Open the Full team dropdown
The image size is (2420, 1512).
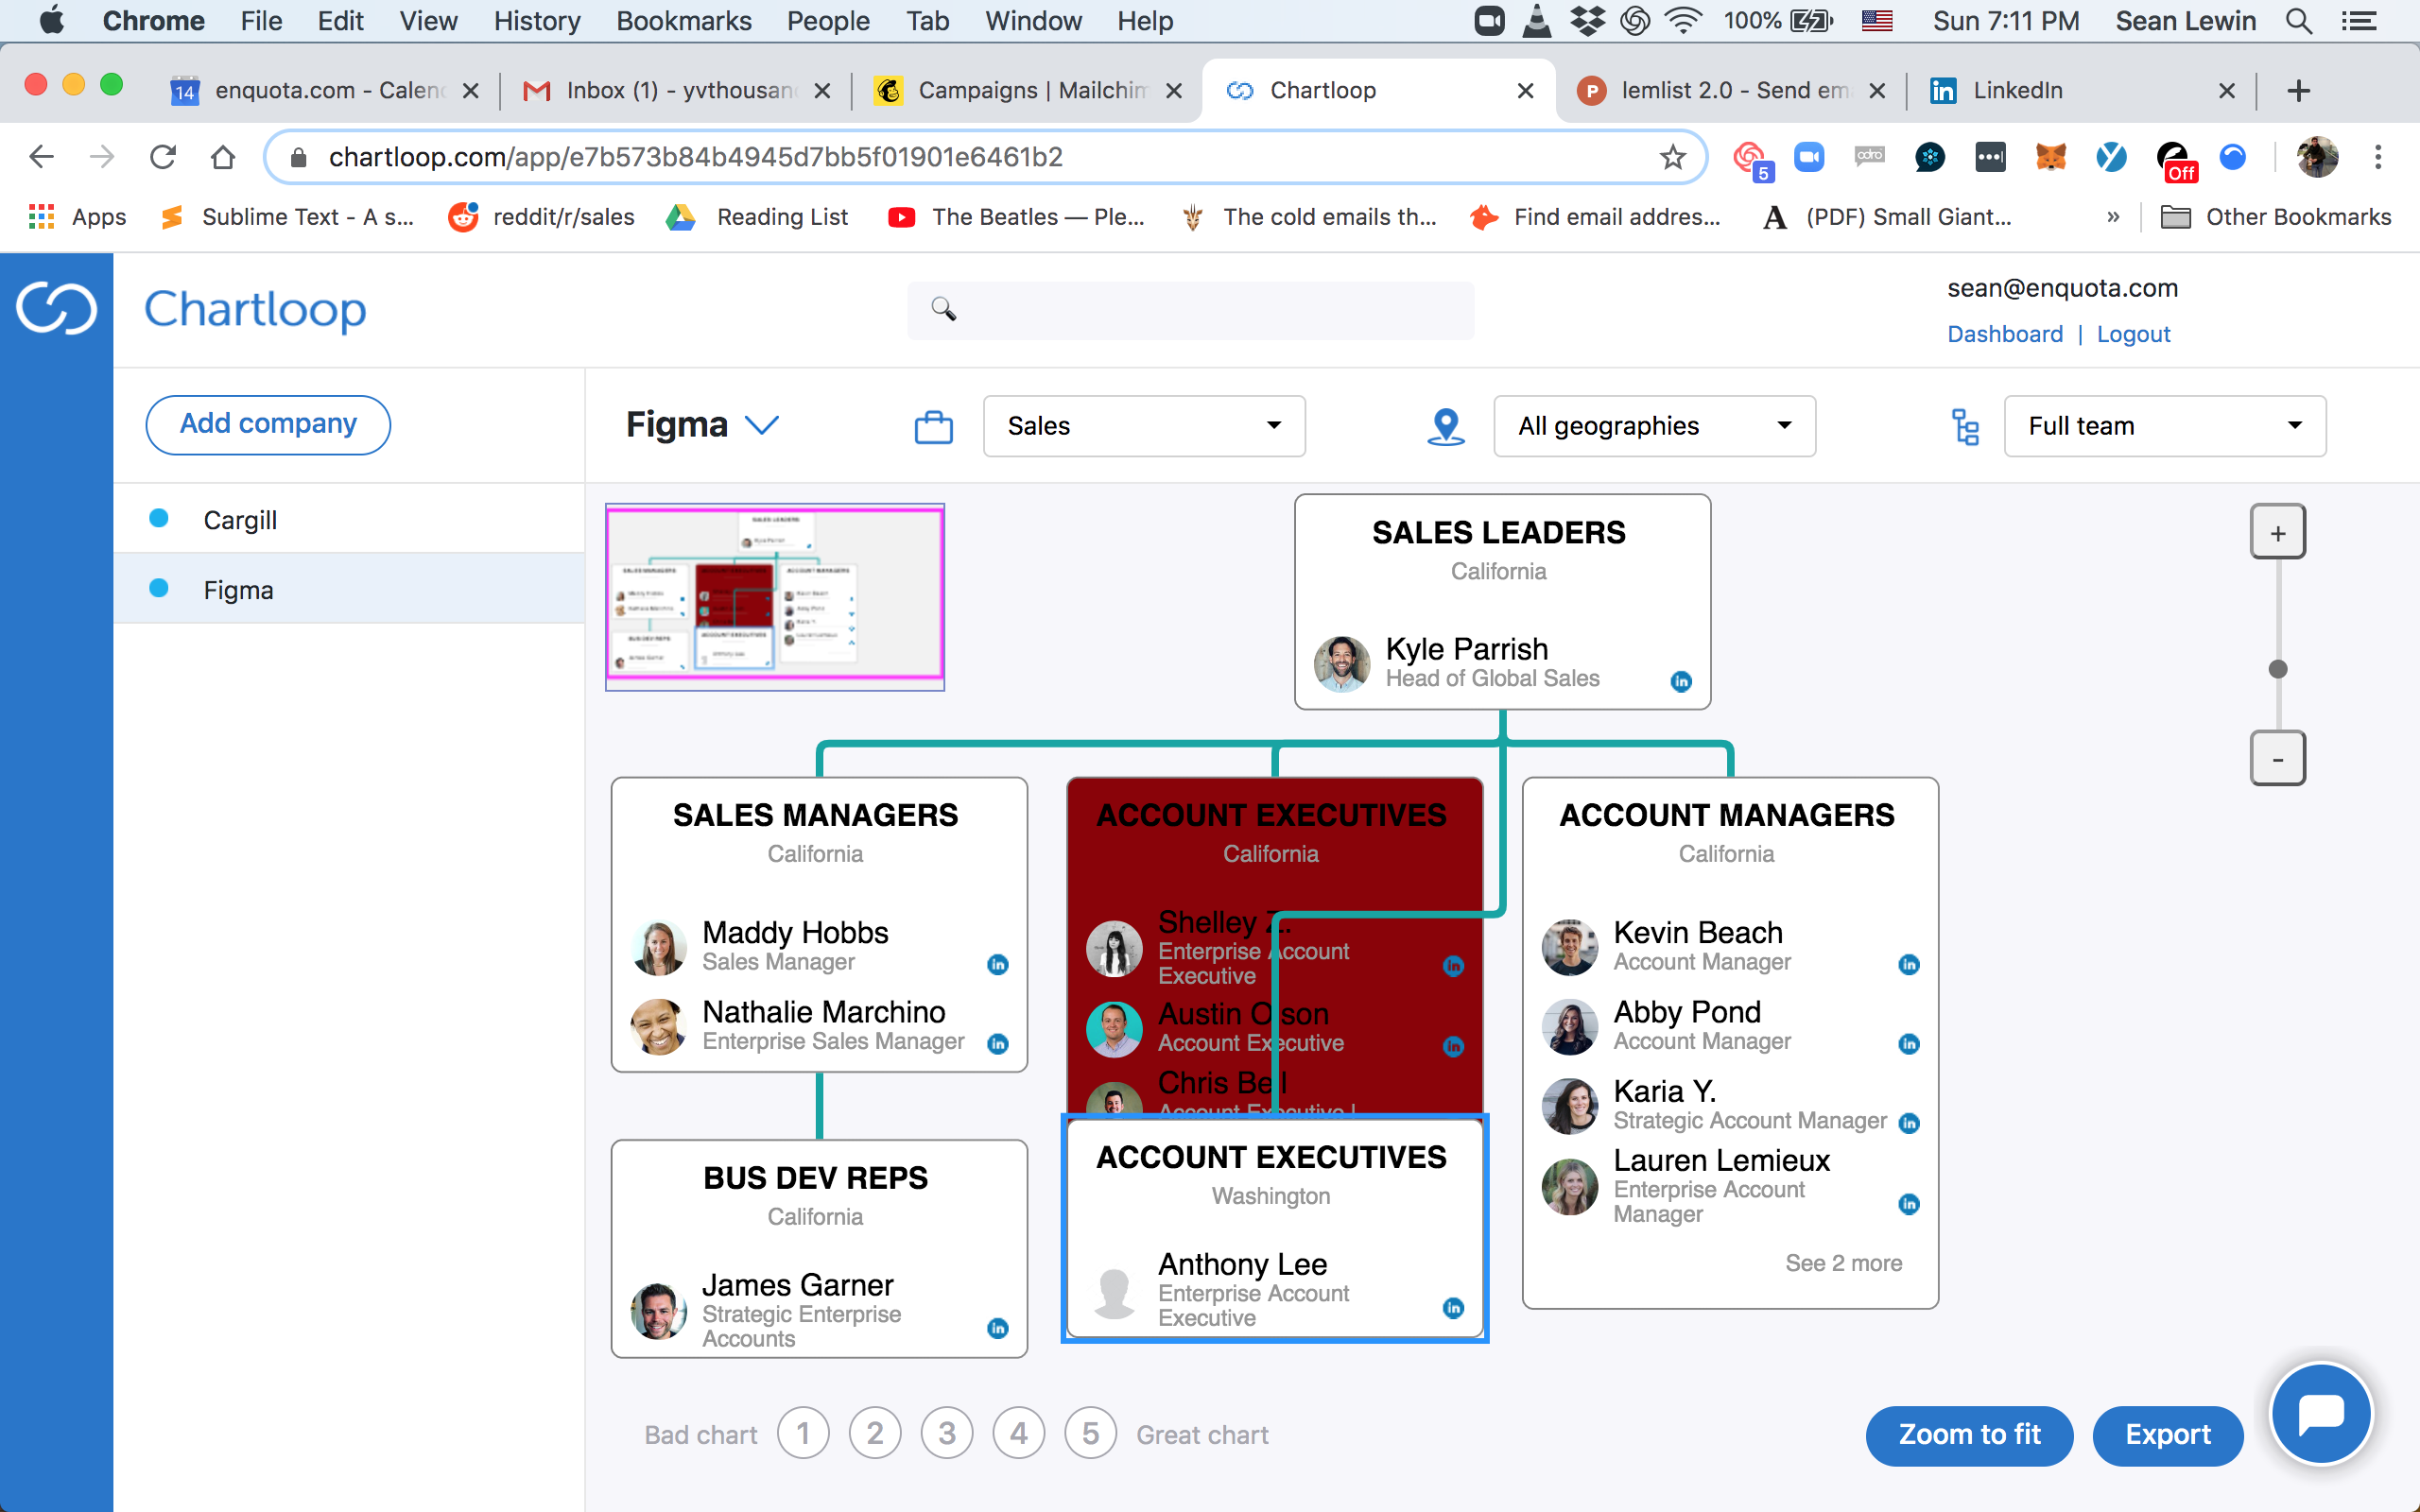pyautogui.click(x=2165, y=426)
